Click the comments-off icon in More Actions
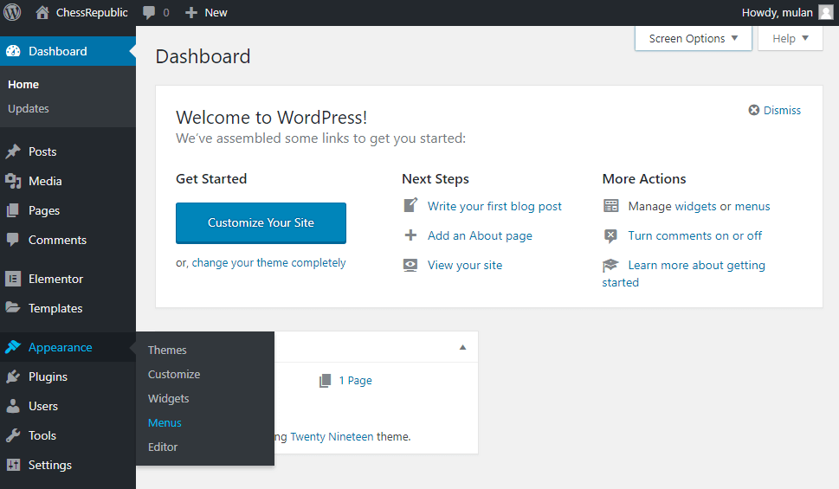The width and height of the screenshot is (839, 489). point(610,236)
